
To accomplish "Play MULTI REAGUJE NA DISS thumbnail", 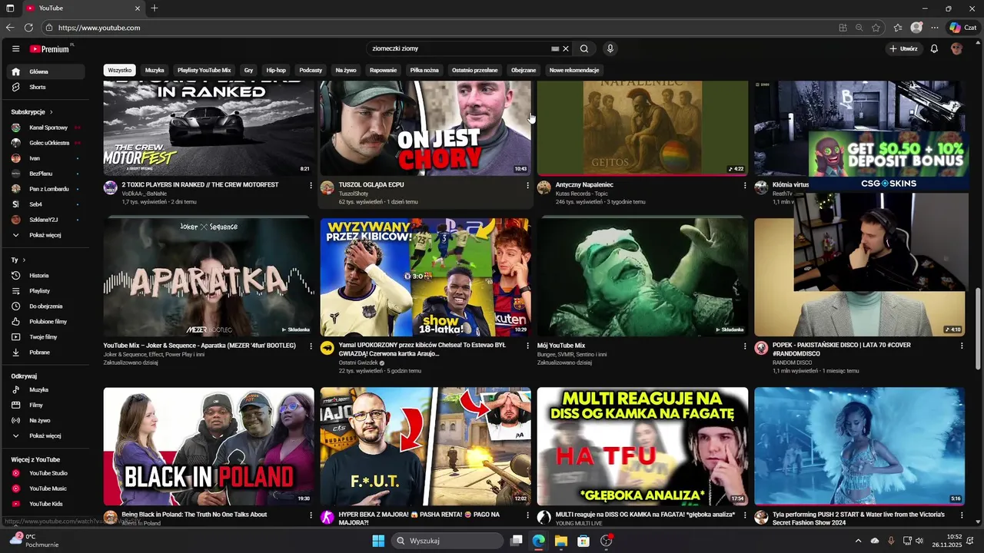I will pos(643,446).
